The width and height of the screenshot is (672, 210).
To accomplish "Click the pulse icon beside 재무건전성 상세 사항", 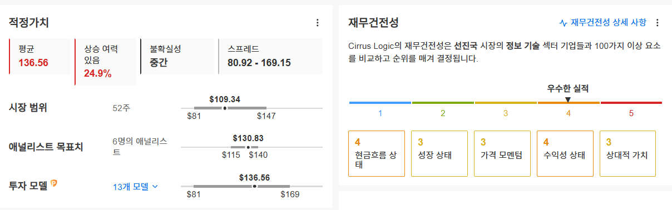I will pos(563,23).
